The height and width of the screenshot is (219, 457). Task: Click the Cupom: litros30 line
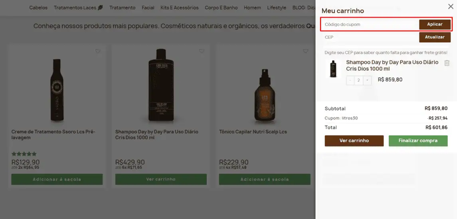point(341,118)
